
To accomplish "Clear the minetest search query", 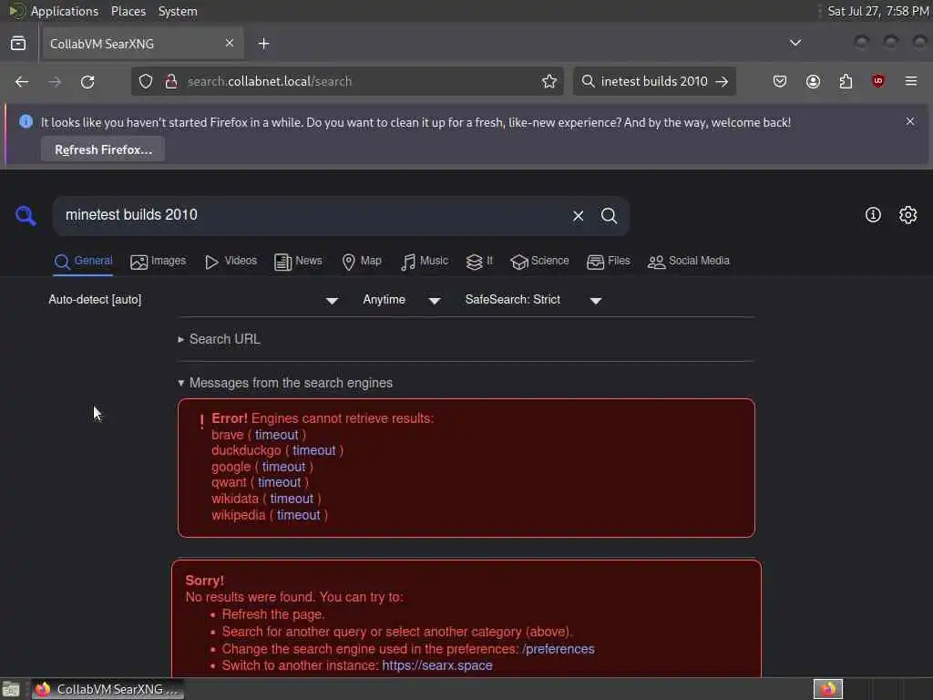I will coord(578,216).
